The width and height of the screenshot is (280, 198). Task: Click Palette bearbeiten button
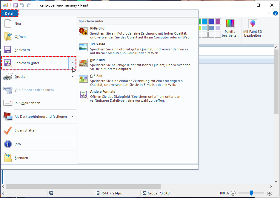[230, 28]
